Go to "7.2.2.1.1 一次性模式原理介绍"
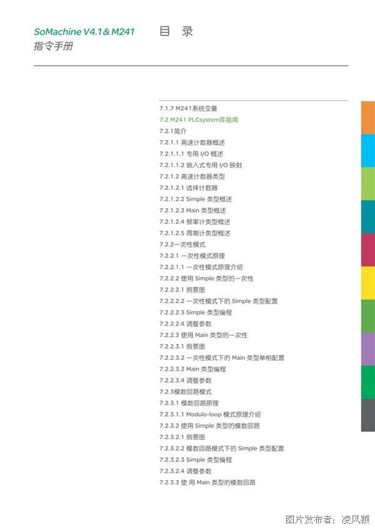The height and width of the screenshot is (530, 375). 201,267
